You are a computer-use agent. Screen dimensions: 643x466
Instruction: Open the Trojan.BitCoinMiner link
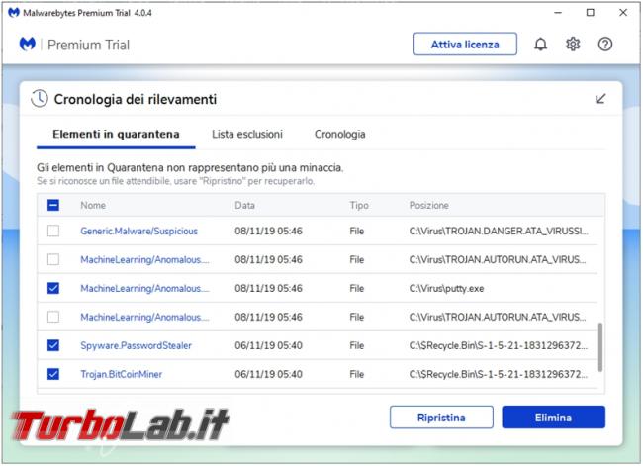click(122, 374)
